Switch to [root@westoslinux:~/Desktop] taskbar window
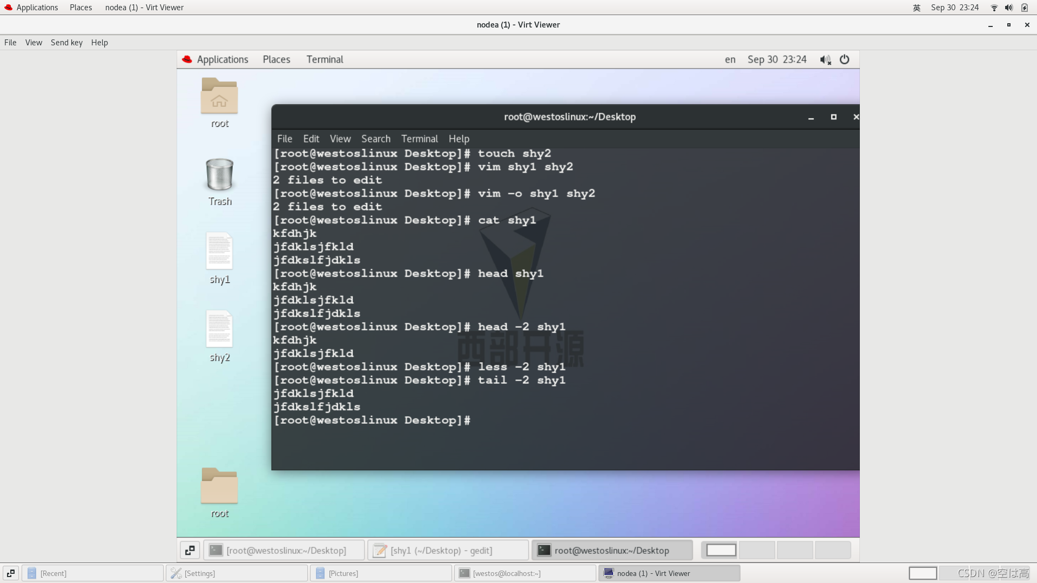Image resolution: width=1037 pixels, height=583 pixels. (x=284, y=550)
